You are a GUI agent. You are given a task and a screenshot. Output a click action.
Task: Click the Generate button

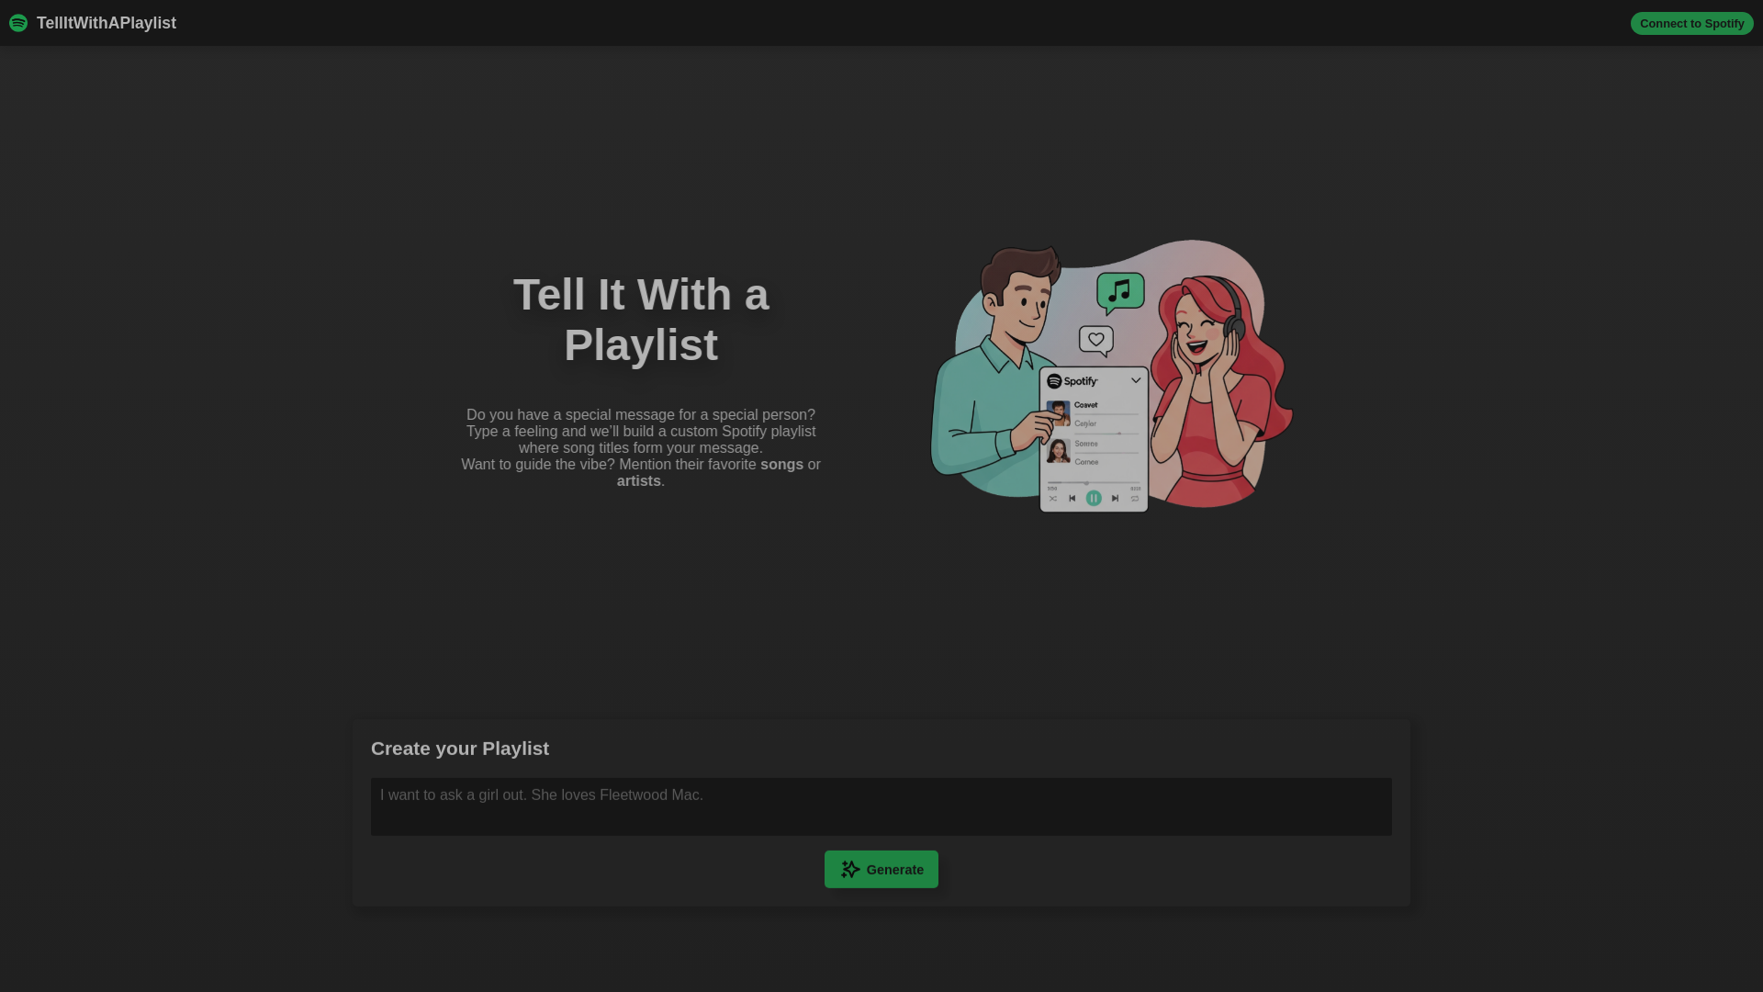[x=881, y=869]
